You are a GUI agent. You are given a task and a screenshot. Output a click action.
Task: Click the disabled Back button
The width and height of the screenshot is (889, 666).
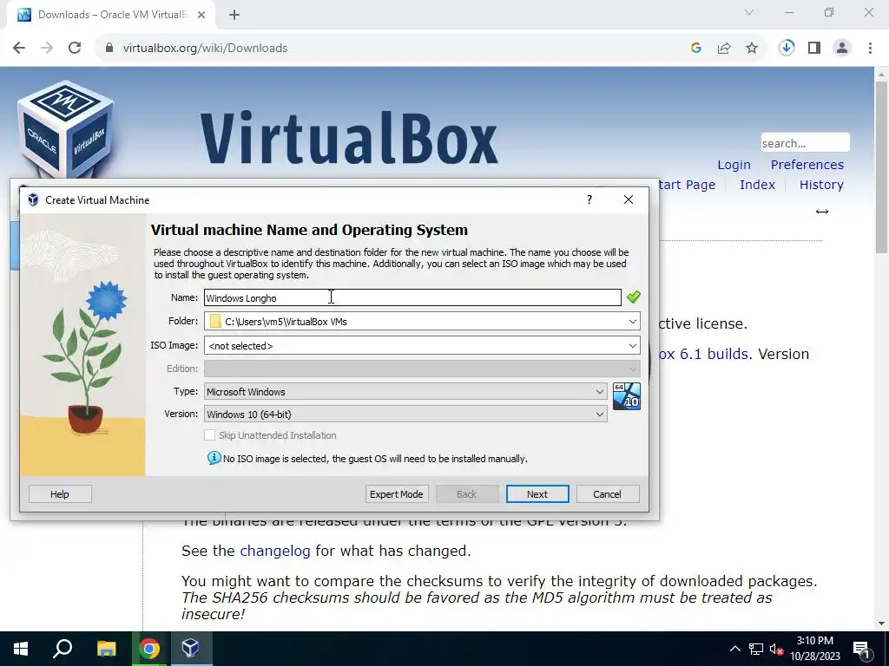click(x=466, y=493)
